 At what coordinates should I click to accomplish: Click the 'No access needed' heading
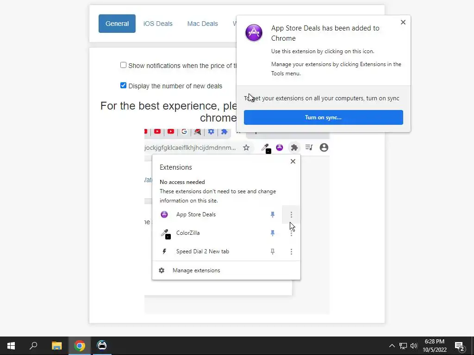click(182, 182)
